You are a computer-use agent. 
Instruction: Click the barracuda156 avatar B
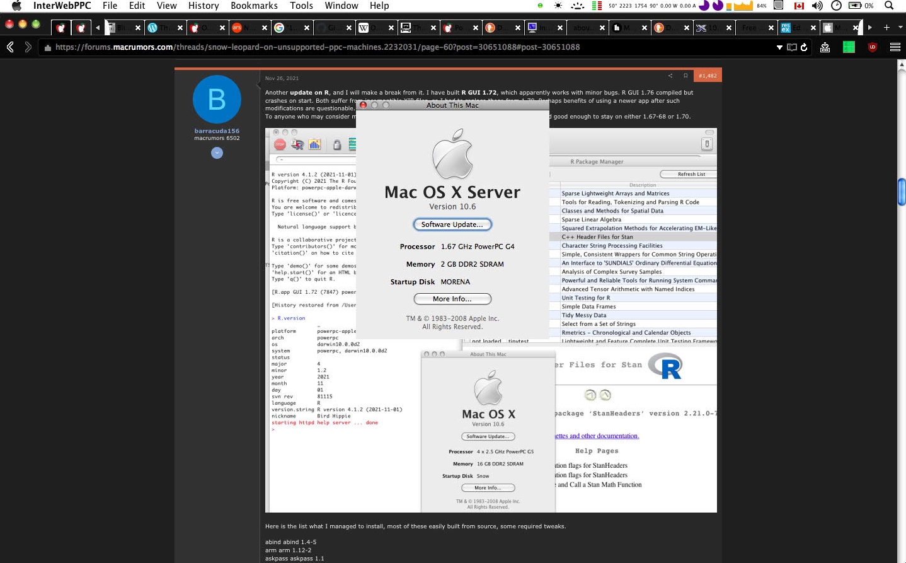point(217,100)
